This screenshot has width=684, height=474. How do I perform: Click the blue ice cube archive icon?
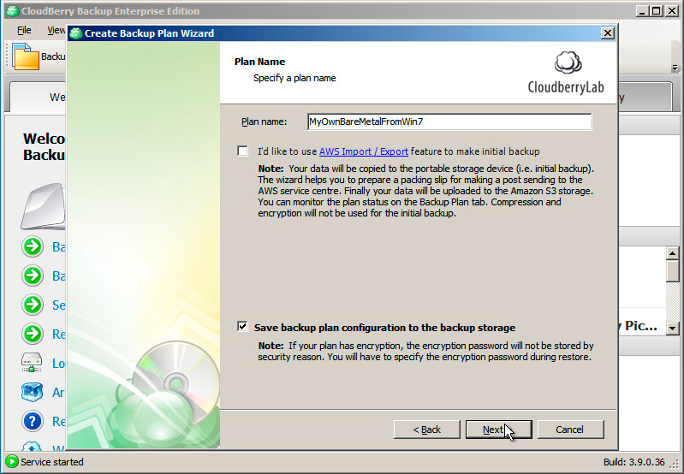coord(33,392)
